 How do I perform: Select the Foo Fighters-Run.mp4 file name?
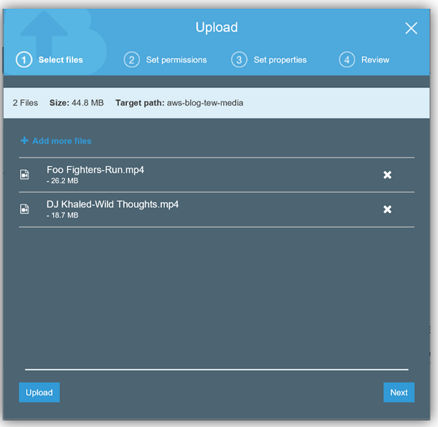point(95,170)
